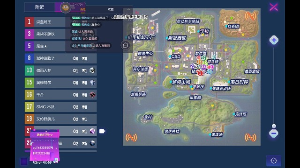
Task: Zoom in the map with plus button
Action: [274, 40]
